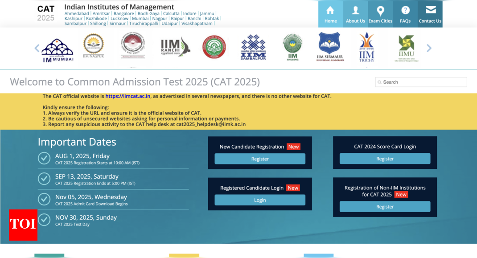This screenshot has width=477, height=258.
Task: Click Register for Non-IIM Institutions
Action: 385,207
